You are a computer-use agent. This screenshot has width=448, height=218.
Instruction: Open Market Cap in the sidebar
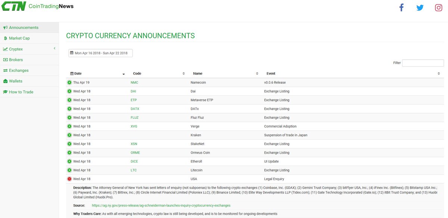[x=29, y=38]
